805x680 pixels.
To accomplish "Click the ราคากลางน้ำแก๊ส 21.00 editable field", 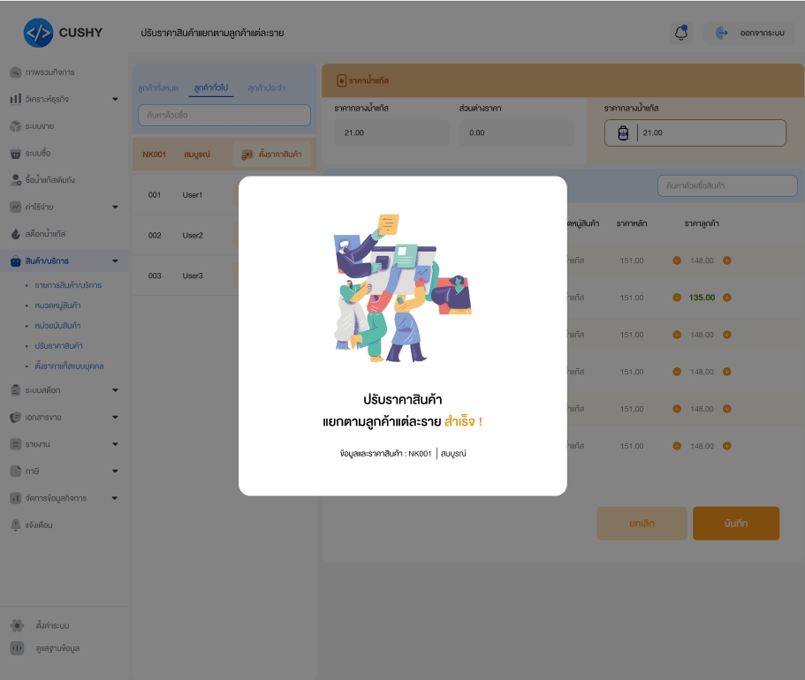I will click(x=695, y=133).
